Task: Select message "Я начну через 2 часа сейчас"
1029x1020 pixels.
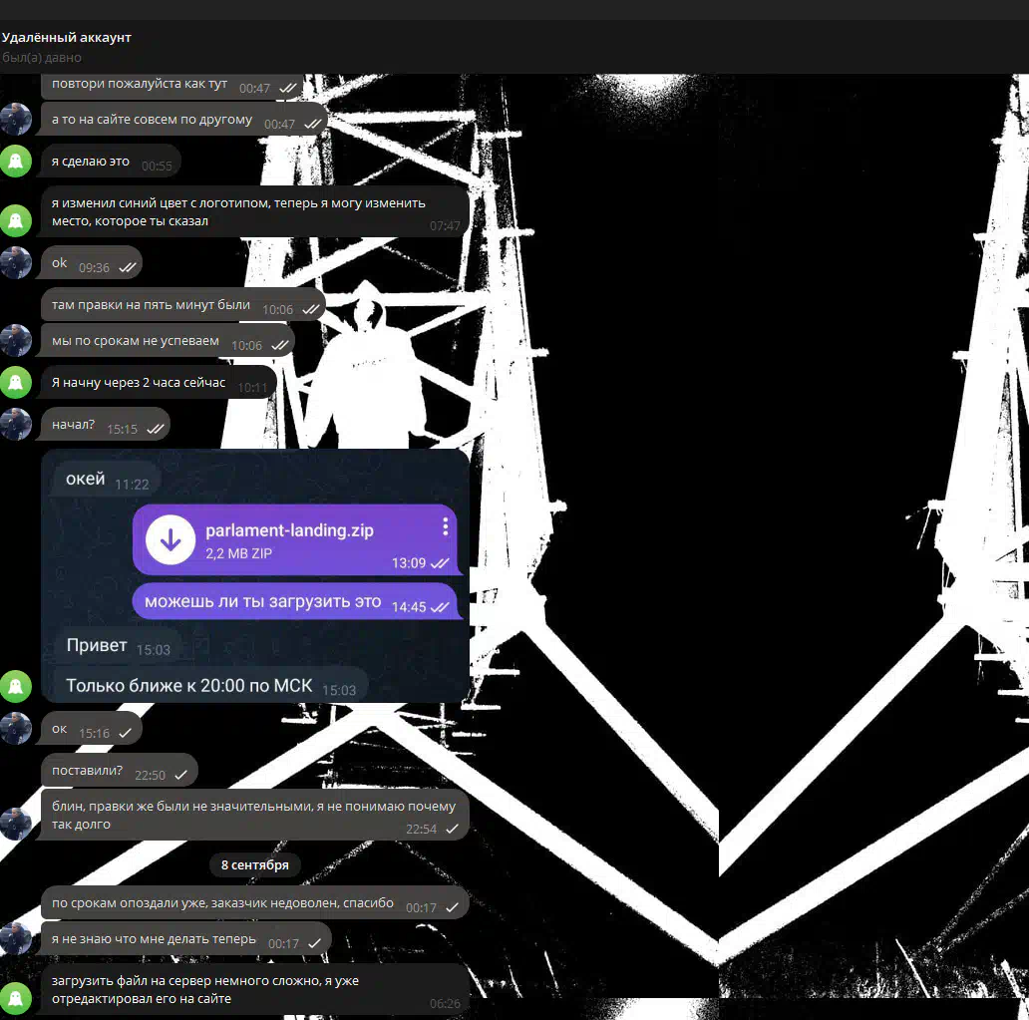Action: tap(159, 383)
